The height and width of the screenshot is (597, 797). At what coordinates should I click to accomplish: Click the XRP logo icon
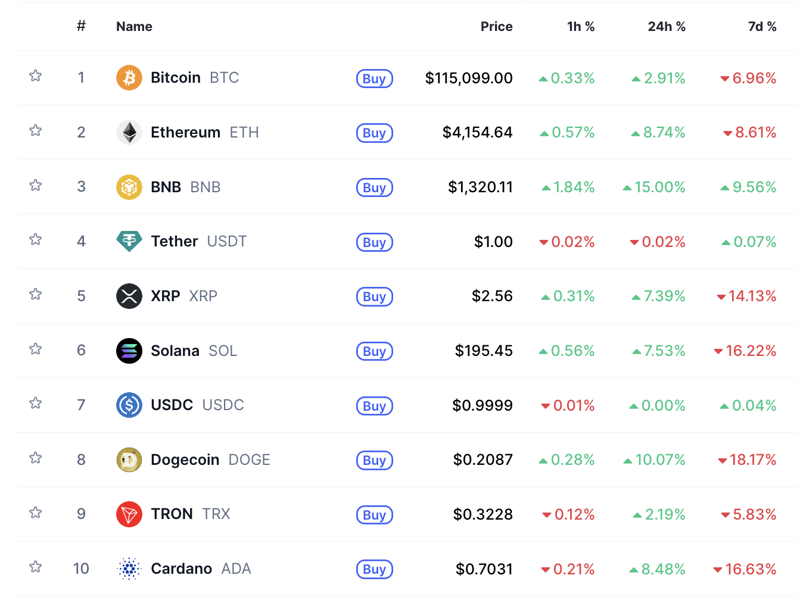[x=129, y=296]
